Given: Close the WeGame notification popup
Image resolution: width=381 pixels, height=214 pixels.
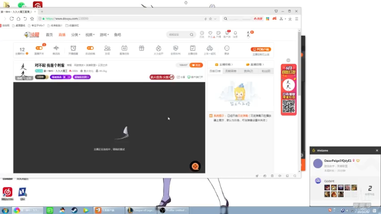Looking at the screenshot, I should (x=377, y=150).
